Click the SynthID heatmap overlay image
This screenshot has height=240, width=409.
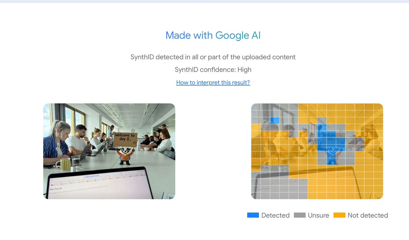[317, 151]
